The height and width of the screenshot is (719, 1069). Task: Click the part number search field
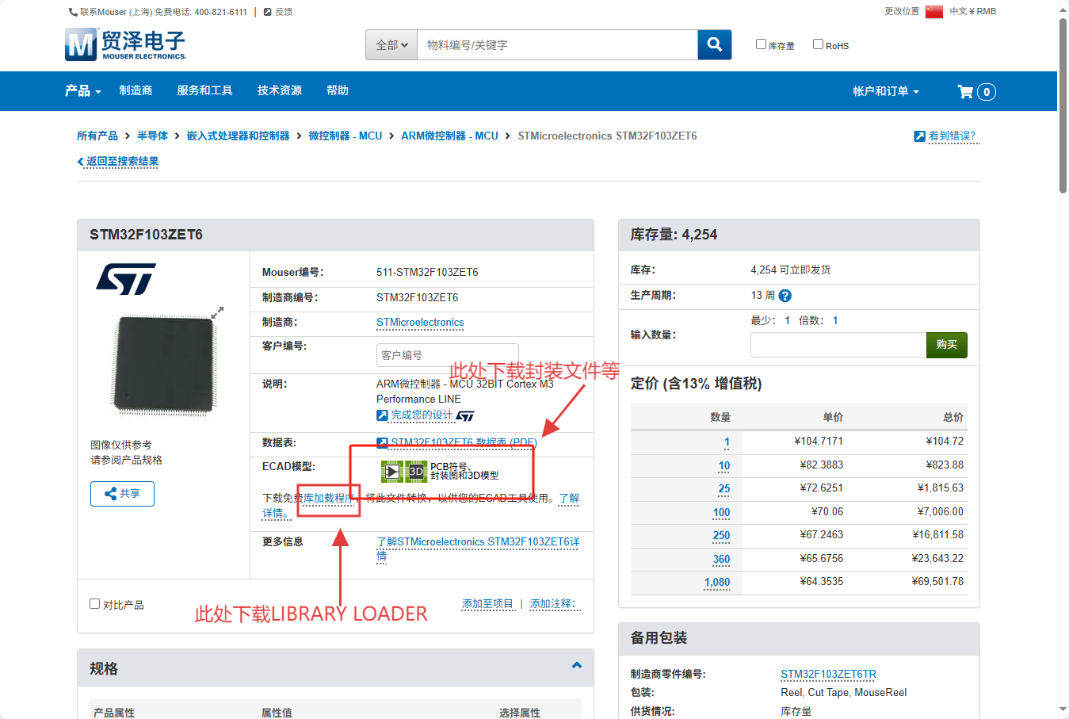click(x=557, y=44)
